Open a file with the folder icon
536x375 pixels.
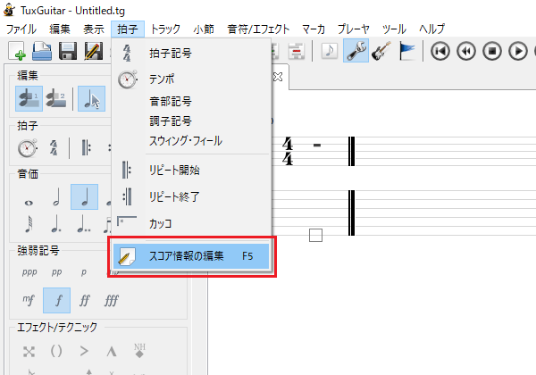[x=42, y=51]
